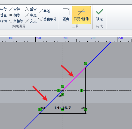This screenshot has height=129, width=132.
Task: Expand the 圆角 dropdown arrow
Action: pyautogui.click(x=66, y=22)
